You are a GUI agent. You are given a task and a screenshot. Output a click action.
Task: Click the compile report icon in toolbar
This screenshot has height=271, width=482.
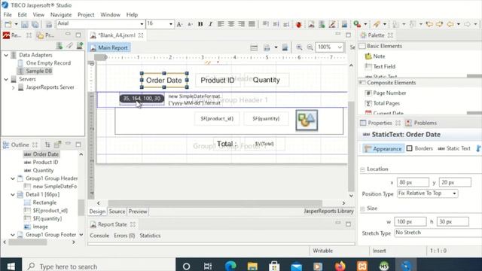tap(311, 24)
